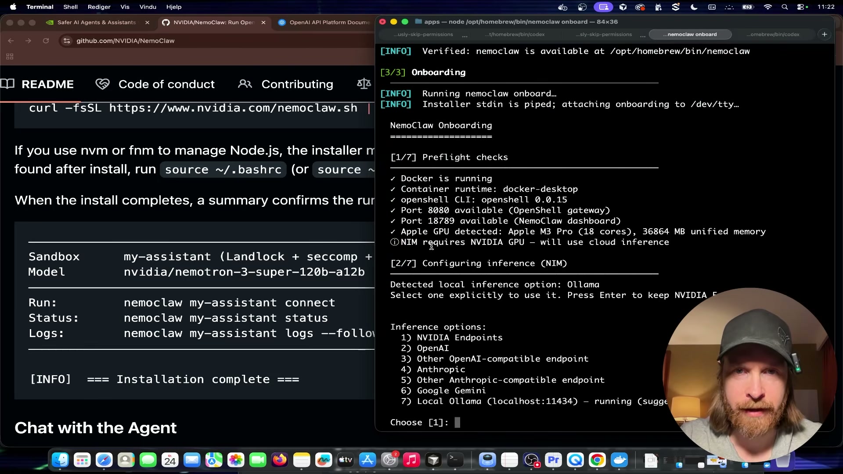The height and width of the screenshot is (474, 843).
Task: Open Photos from the Dock
Action: (236, 460)
